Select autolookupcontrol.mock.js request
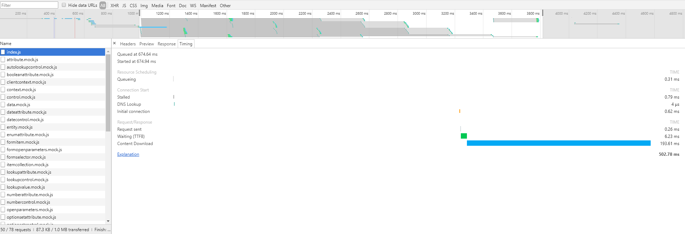 pos(53,67)
